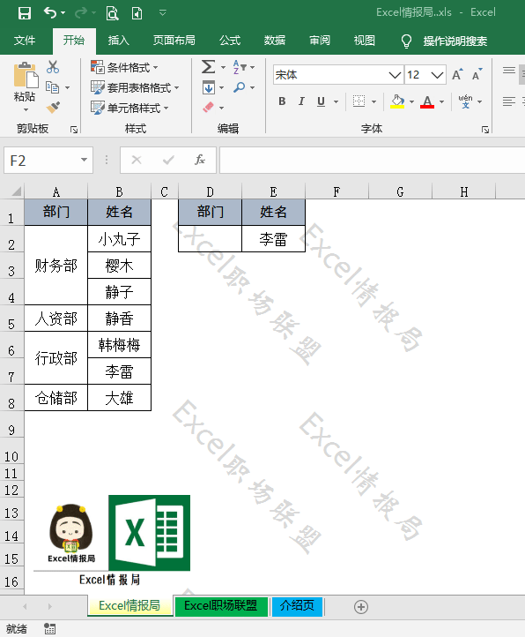This screenshot has width=525, height=637.
Task: Expand the Customize Quick Access Toolbar arrow
Action: 163,13
